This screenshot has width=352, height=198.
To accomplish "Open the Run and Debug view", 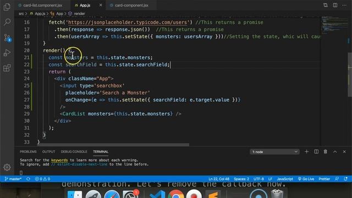I will click(7, 53).
